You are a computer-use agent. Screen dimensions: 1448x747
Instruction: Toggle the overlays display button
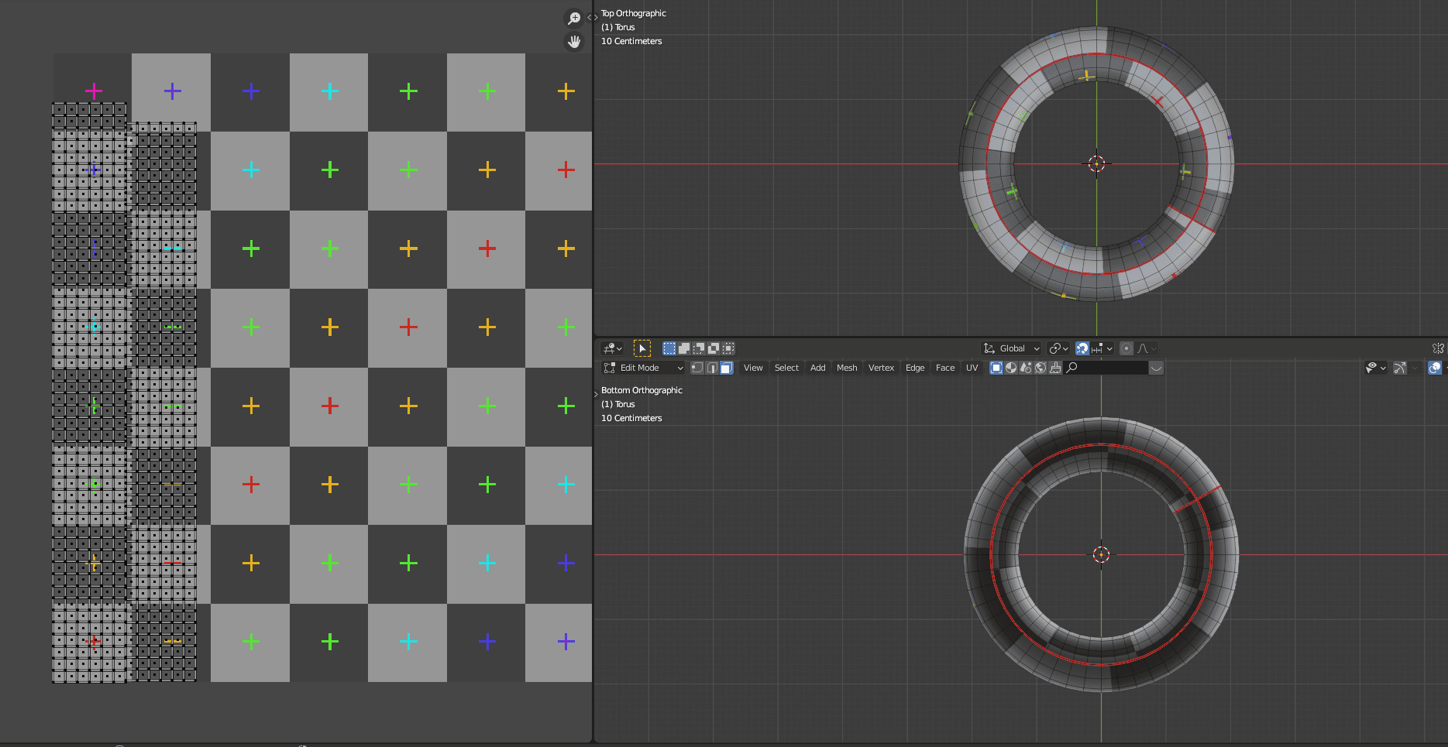(x=1434, y=368)
